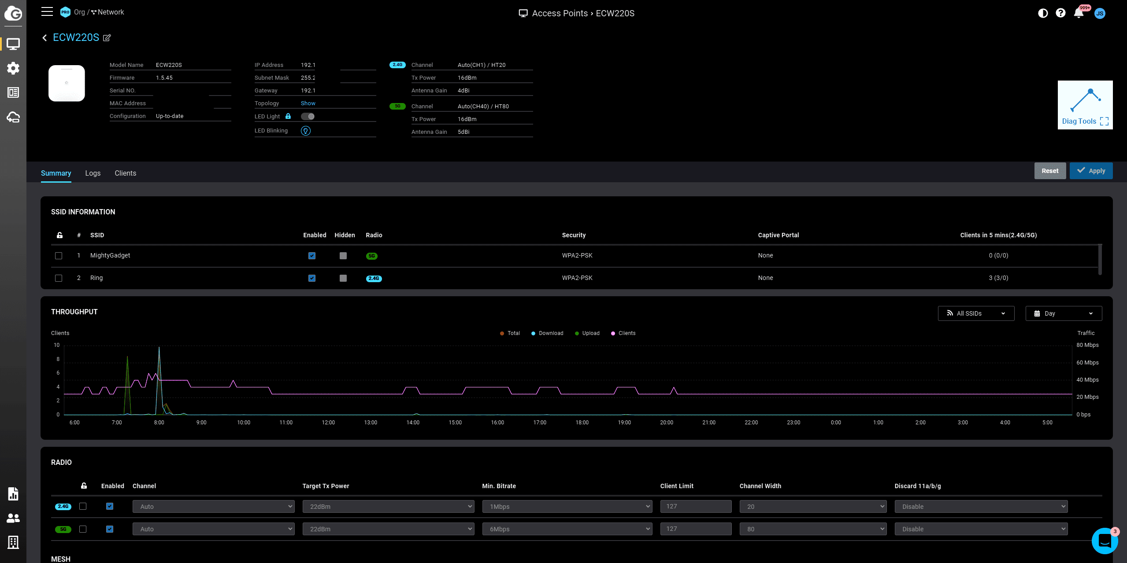Open 5G Channel Width dropdown
Screen dimensions: 1127x563
tap(813, 529)
